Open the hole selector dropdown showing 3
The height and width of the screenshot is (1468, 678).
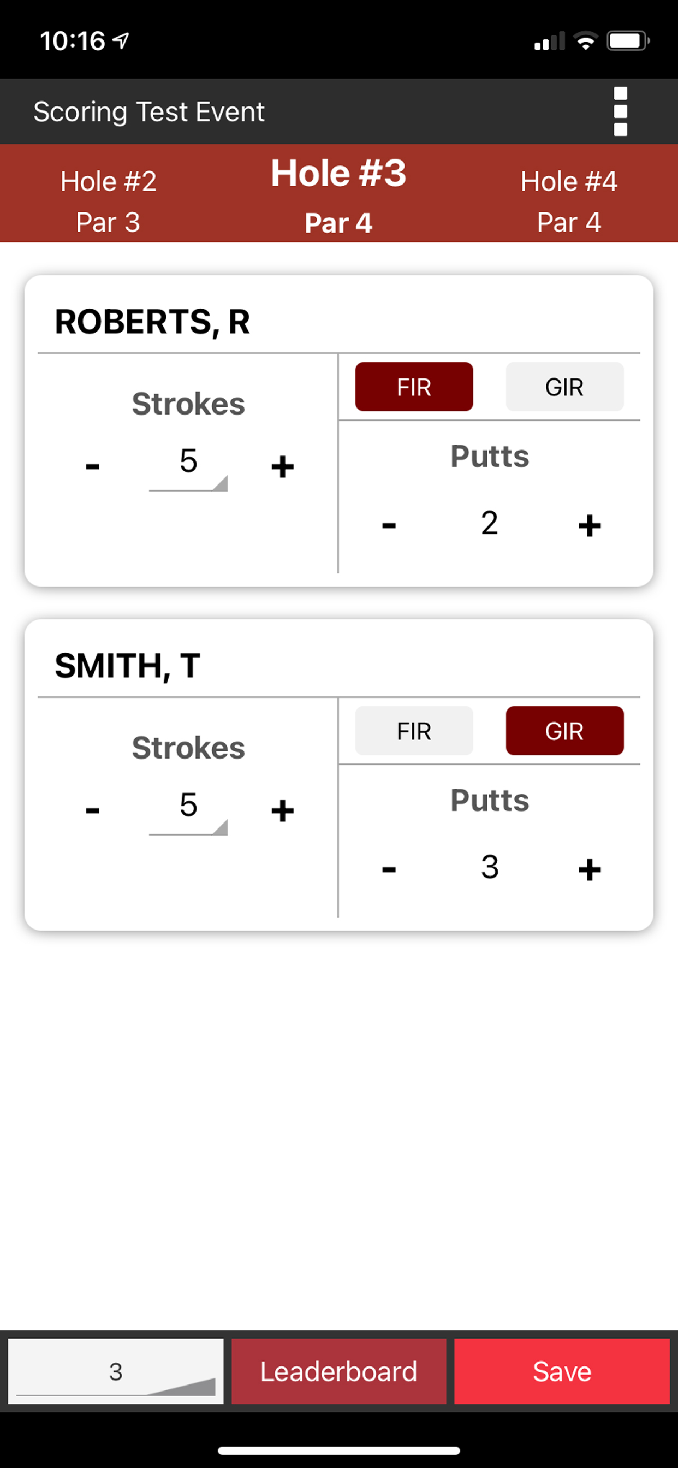[116, 1371]
